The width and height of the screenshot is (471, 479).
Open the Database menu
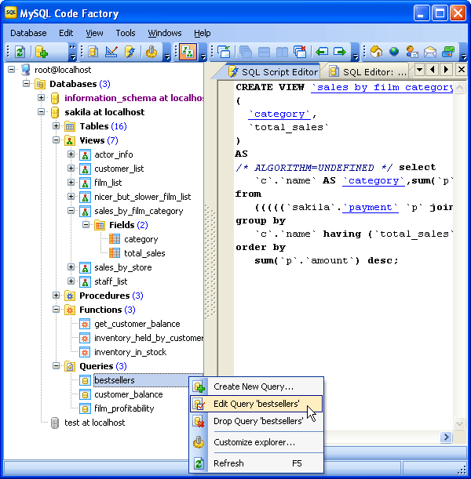click(x=28, y=33)
